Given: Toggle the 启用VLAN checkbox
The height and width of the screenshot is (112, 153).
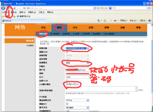Looking at the screenshot, I should (x=67, y=81).
